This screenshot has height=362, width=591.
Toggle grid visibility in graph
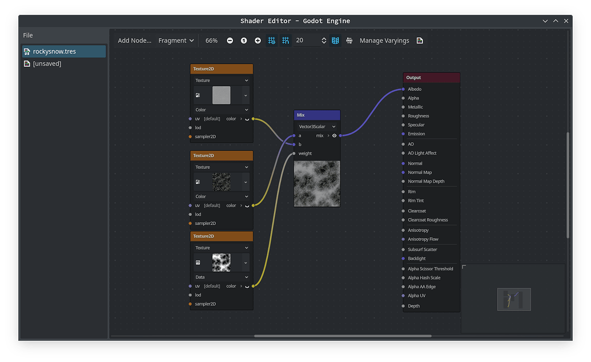coord(272,41)
